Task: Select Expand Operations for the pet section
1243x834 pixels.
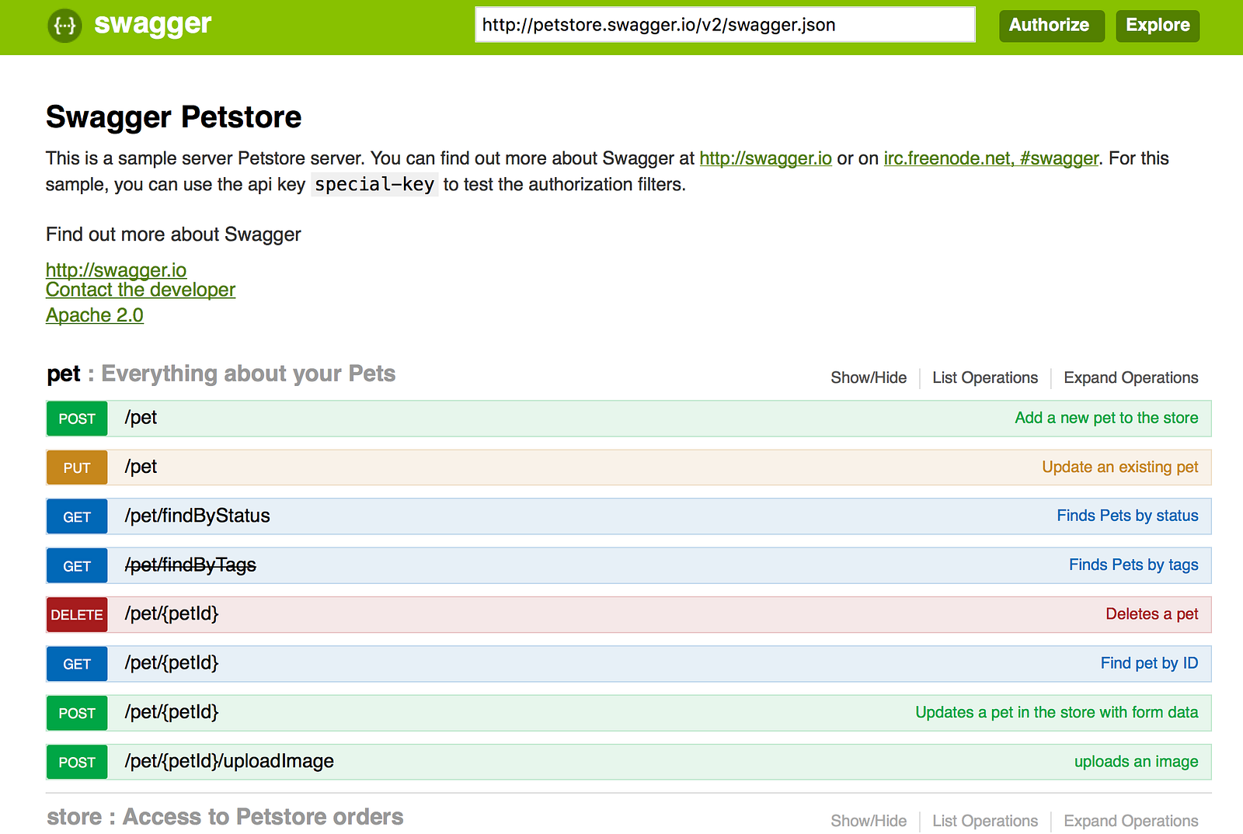Action: coord(1131,378)
